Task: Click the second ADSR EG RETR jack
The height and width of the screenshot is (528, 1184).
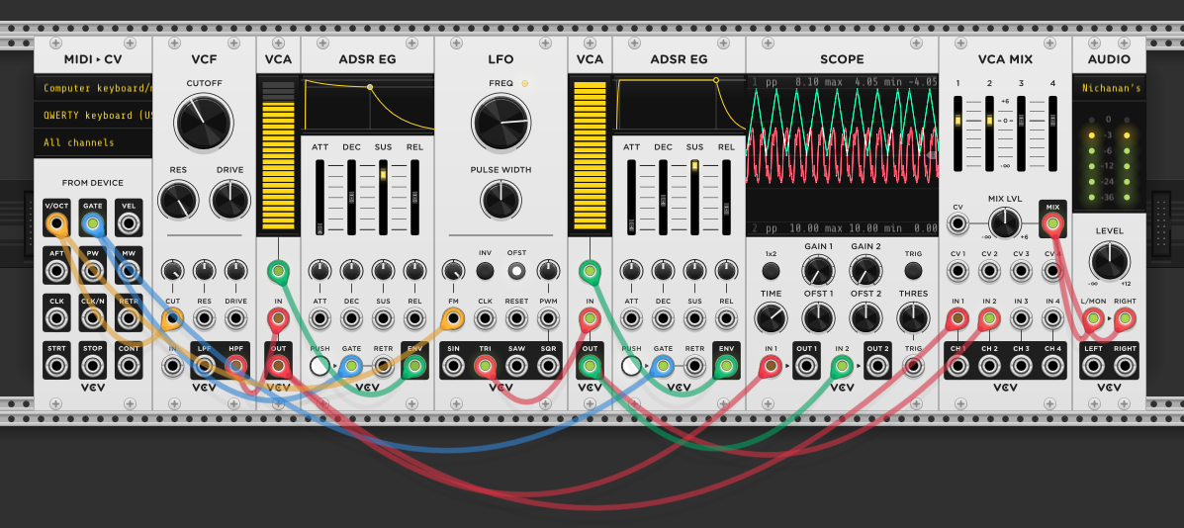Action: [694, 367]
